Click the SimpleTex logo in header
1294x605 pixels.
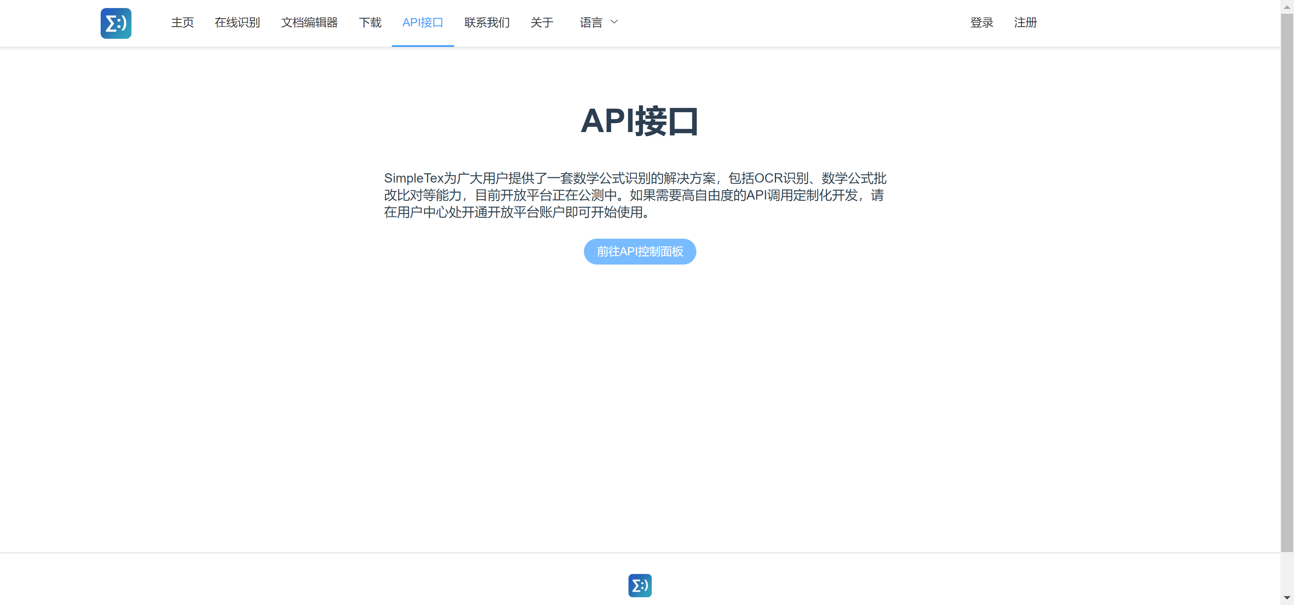116,23
